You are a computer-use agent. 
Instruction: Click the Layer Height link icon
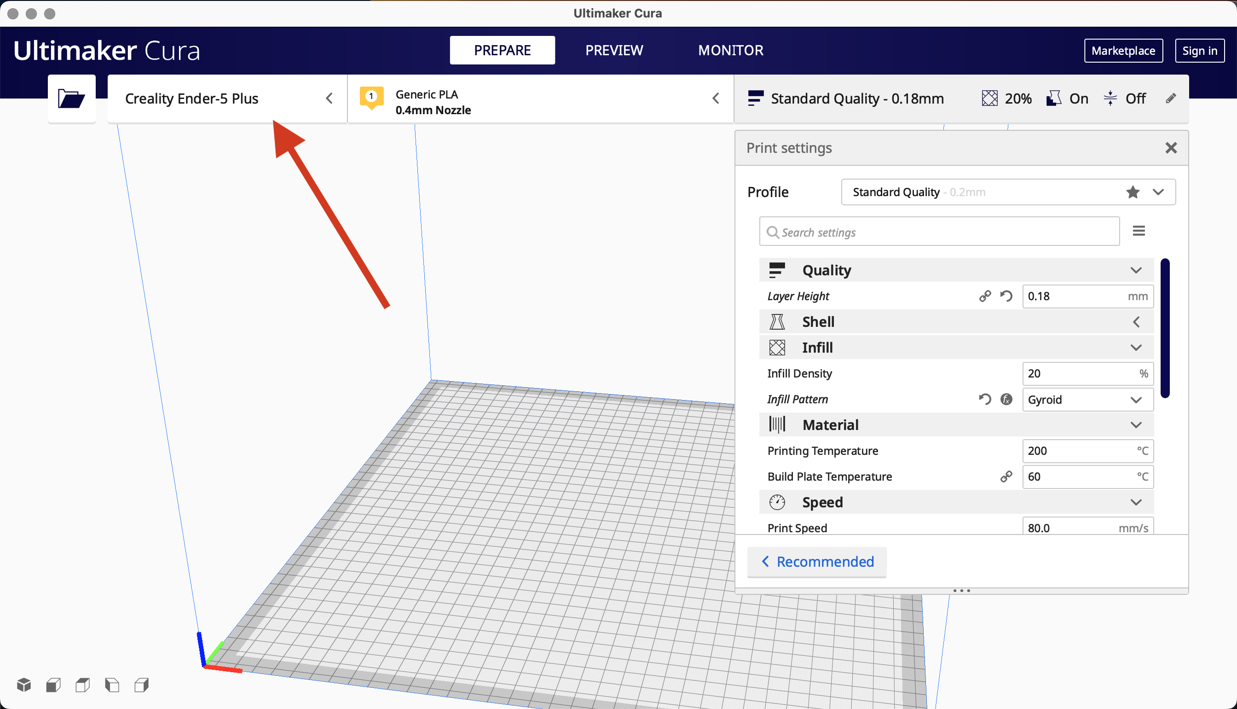[985, 296]
